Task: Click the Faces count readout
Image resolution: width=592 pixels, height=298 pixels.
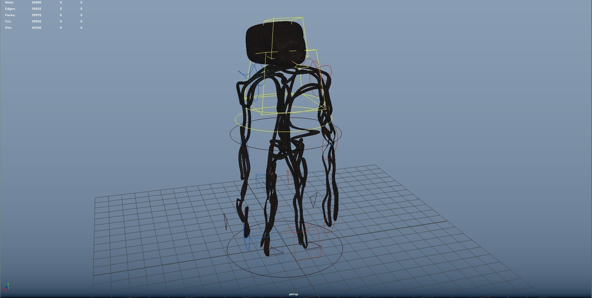Action: tap(36, 15)
